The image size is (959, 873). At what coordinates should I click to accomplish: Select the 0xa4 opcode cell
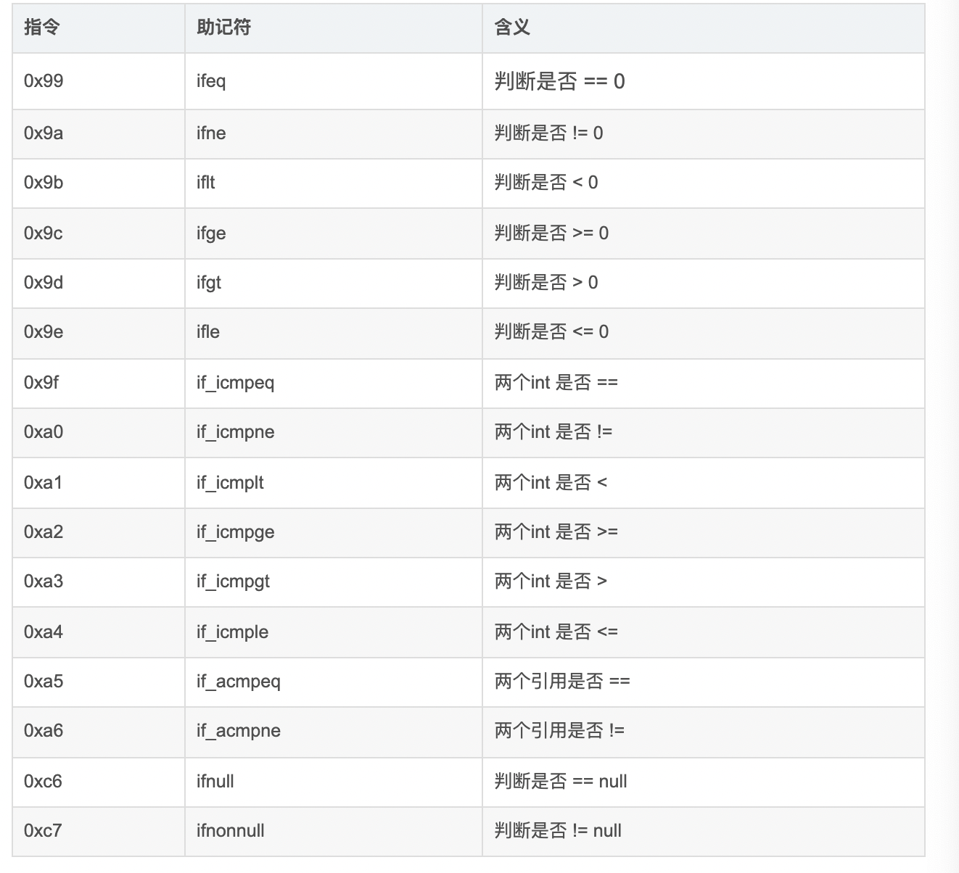pyautogui.click(x=99, y=632)
